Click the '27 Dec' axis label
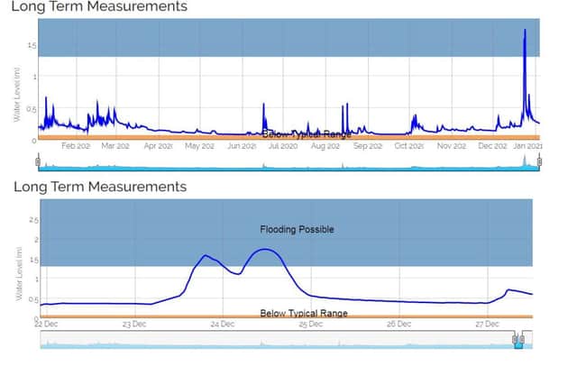Image resolution: width=577 pixels, height=385 pixels. click(x=487, y=324)
